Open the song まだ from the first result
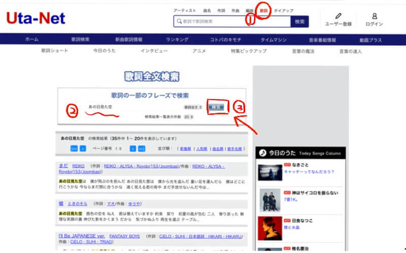406x253 pixels. pyautogui.click(x=63, y=166)
